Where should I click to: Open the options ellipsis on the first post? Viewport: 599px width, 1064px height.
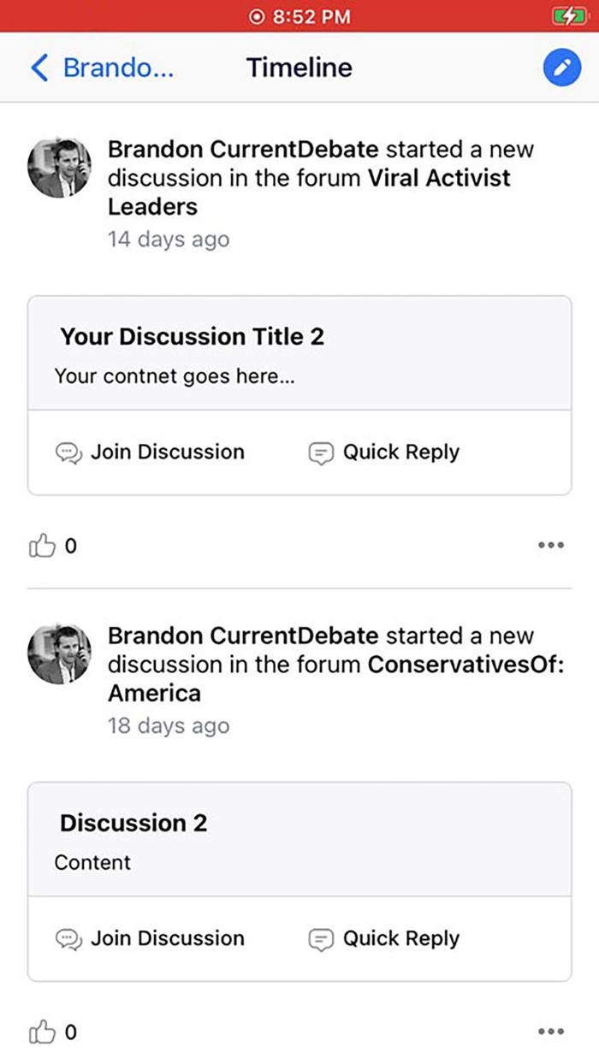coord(552,545)
